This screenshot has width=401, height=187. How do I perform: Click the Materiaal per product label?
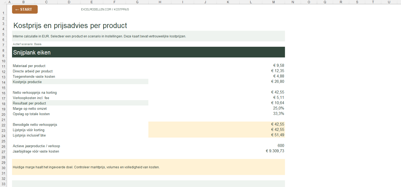(29, 66)
